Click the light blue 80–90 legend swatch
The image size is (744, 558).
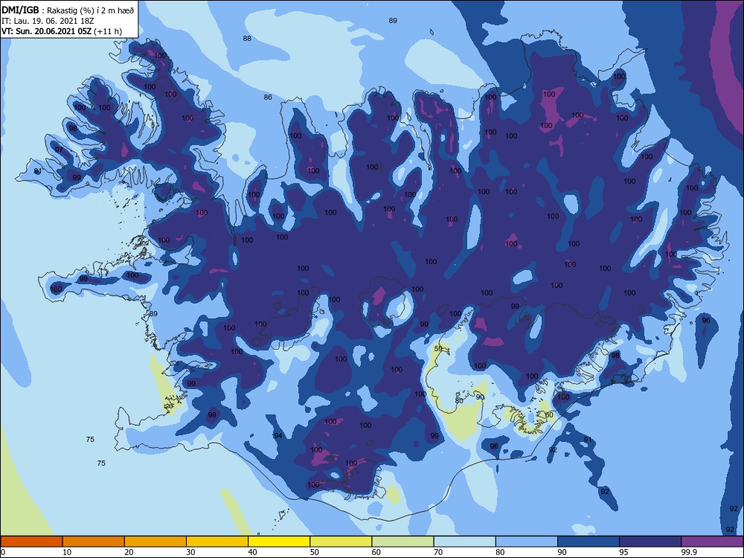click(527, 542)
